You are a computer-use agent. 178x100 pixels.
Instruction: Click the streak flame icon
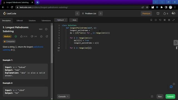(165, 14)
